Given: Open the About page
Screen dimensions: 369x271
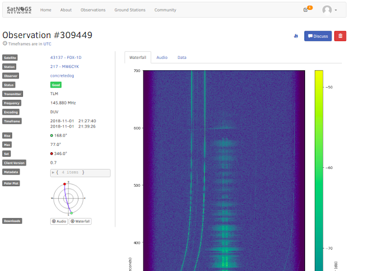Looking at the screenshot, I should (x=66, y=10).
